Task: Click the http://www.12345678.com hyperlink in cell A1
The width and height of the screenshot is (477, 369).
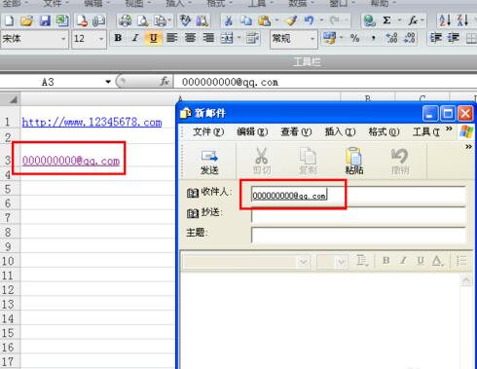Action: pyautogui.click(x=92, y=122)
